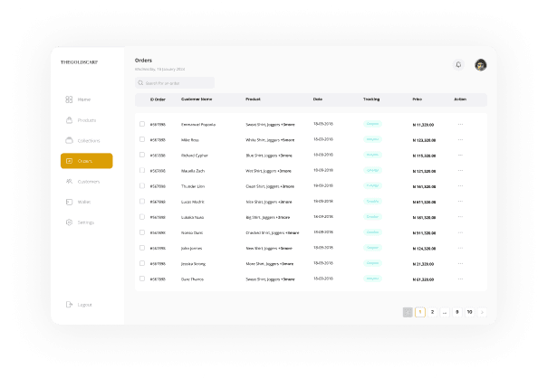
Task: Click the Logout icon
Action: pos(70,305)
